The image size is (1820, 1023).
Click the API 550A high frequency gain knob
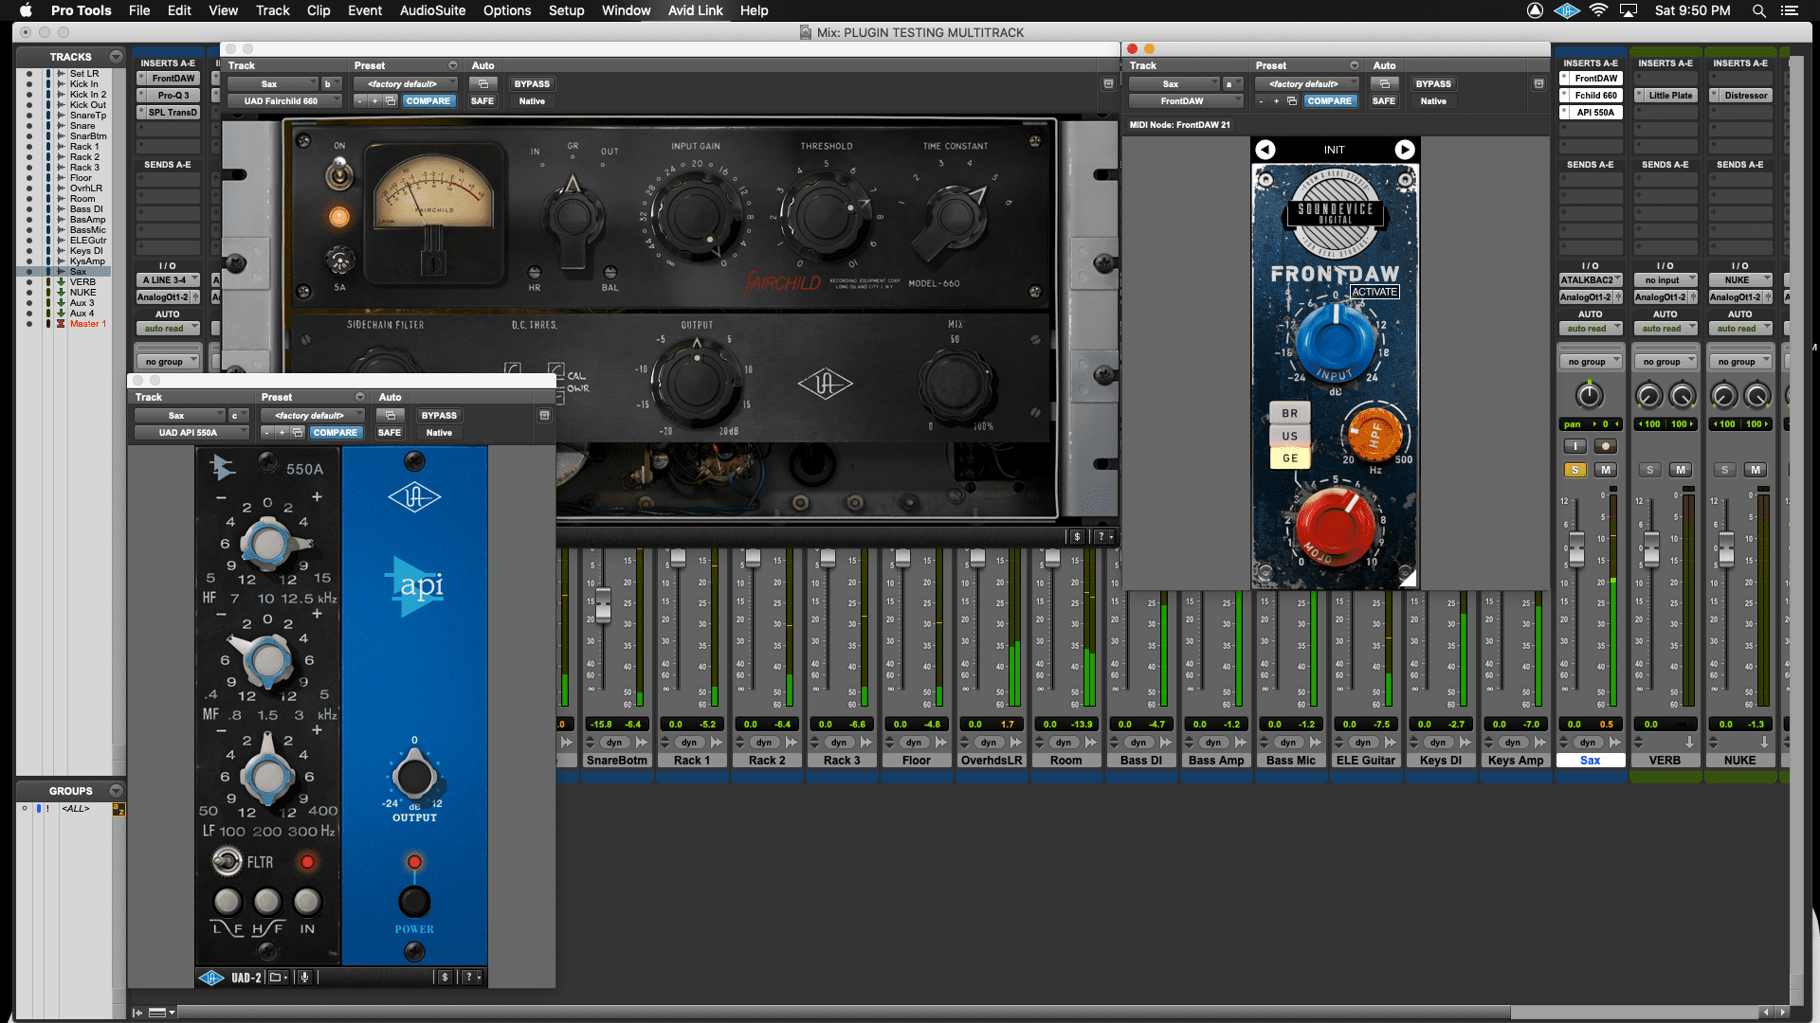coord(266,544)
